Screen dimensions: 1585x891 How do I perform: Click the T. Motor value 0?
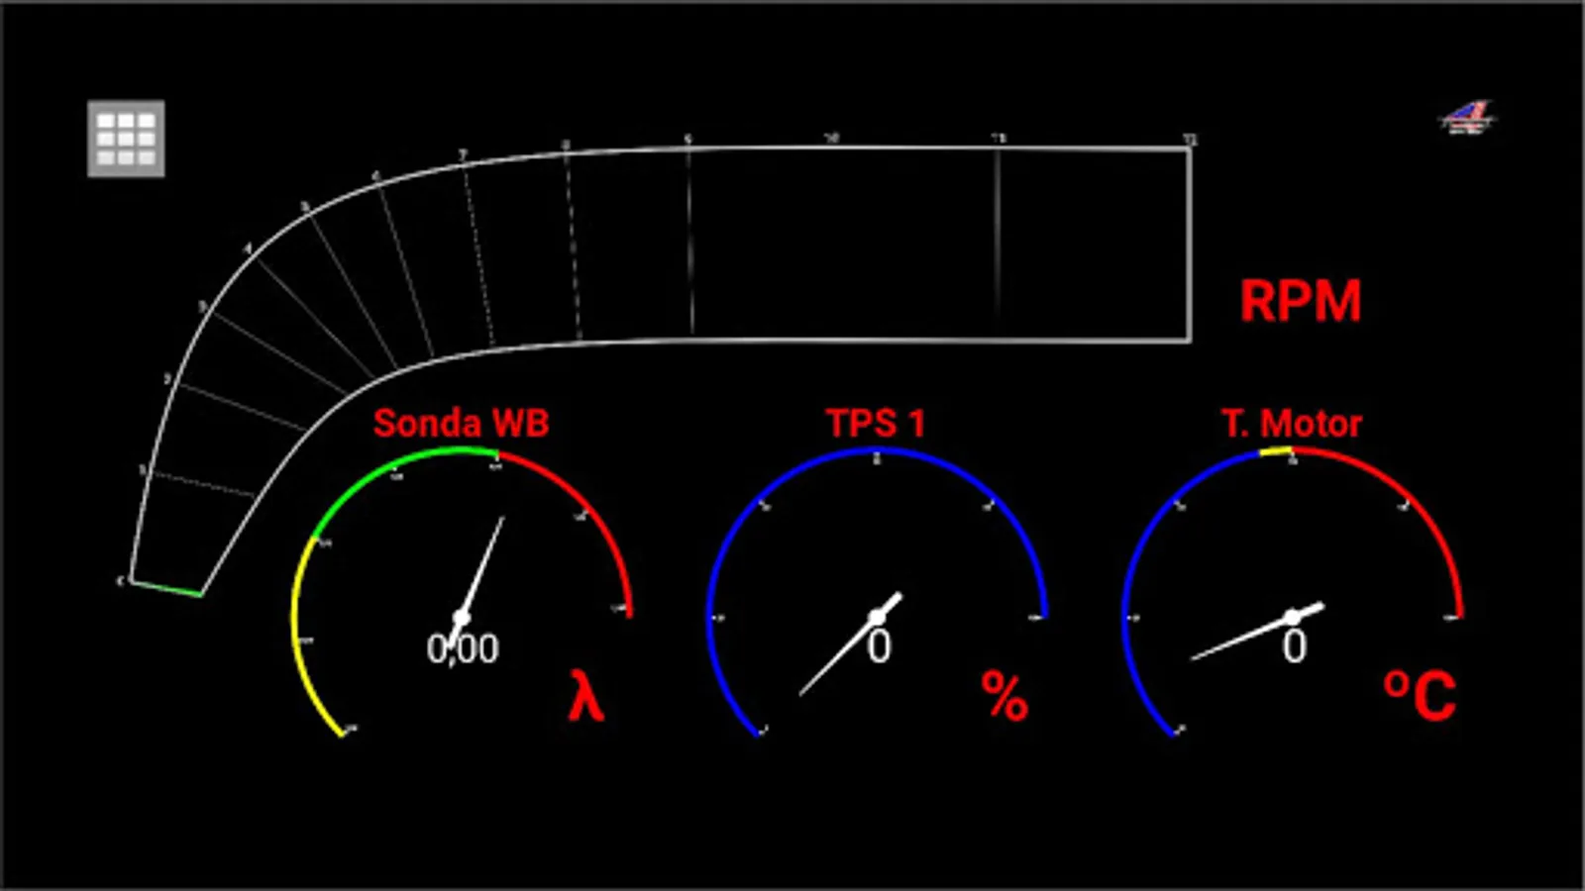pos(1295,647)
